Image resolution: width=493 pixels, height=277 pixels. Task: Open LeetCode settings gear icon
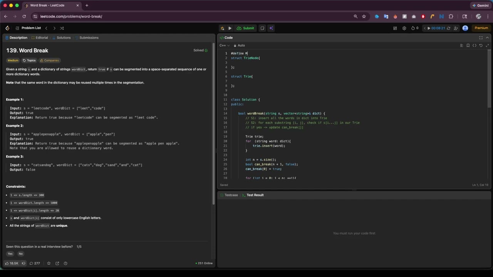tap(404, 28)
